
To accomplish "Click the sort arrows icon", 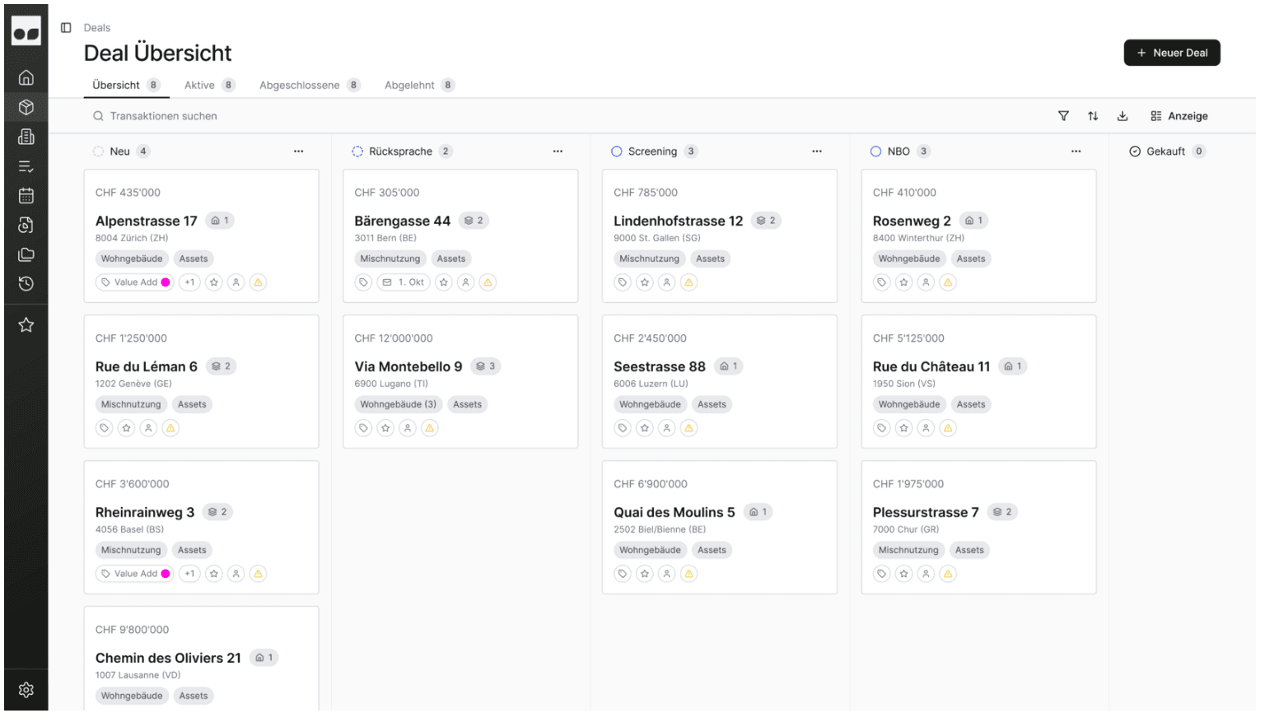I will [x=1093, y=116].
